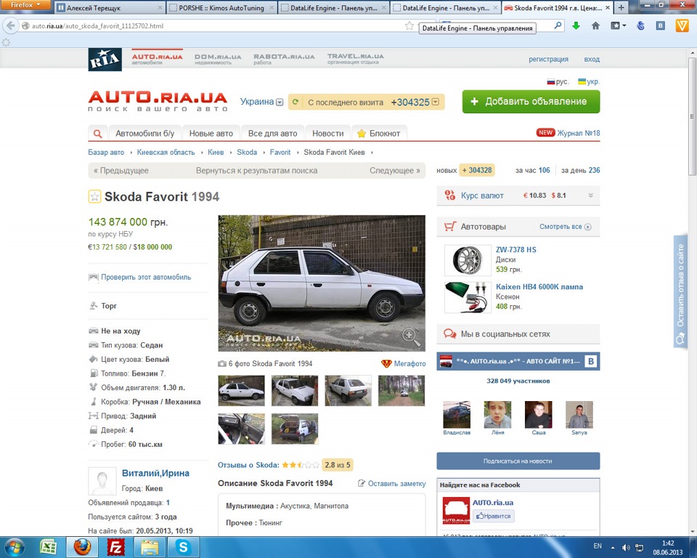
Task: Open the 'Оставить заметку' edit icon
Action: [x=362, y=483]
